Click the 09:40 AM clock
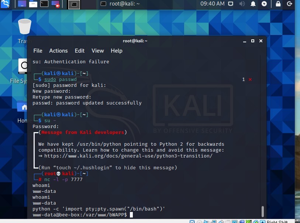Viewport: 300px width, 223px height. tap(213, 4)
